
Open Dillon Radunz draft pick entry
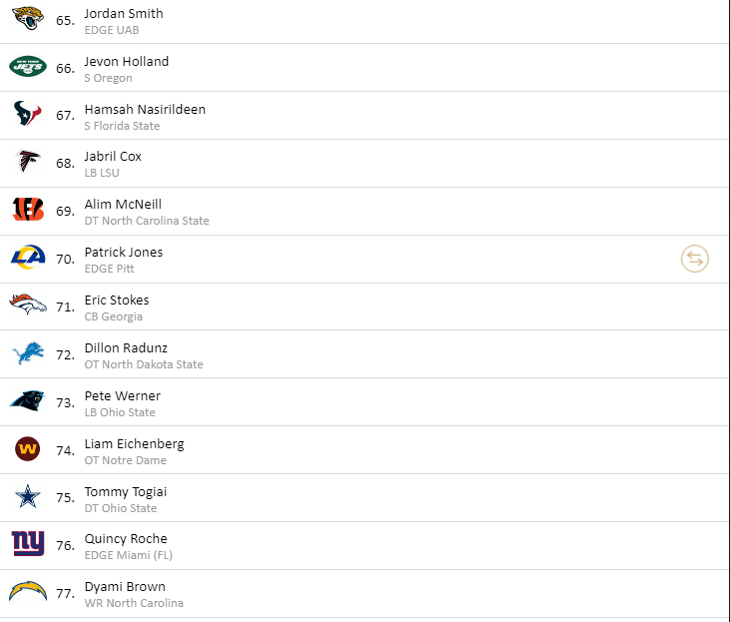[365, 354]
